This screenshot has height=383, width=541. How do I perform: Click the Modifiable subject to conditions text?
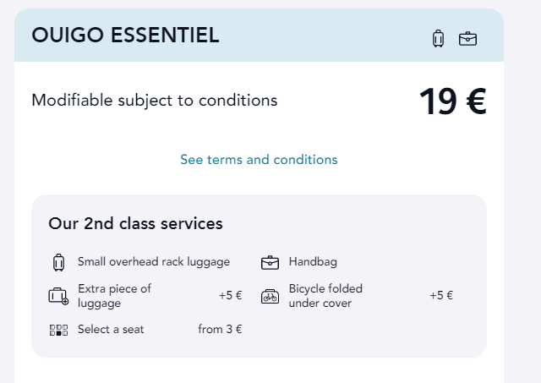(154, 101)
